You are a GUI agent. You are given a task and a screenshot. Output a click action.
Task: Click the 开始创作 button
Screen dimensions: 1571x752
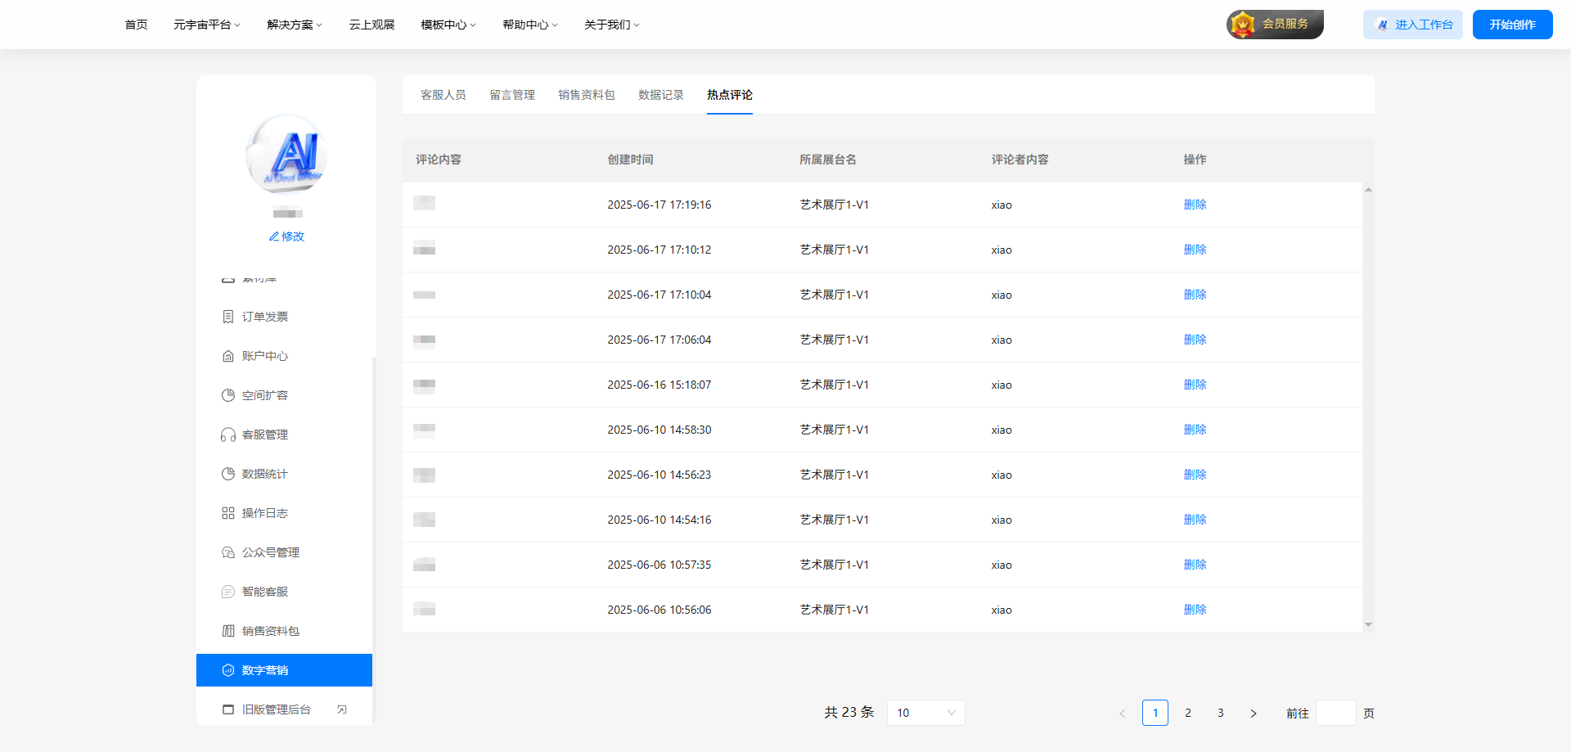click(1512, 25)
